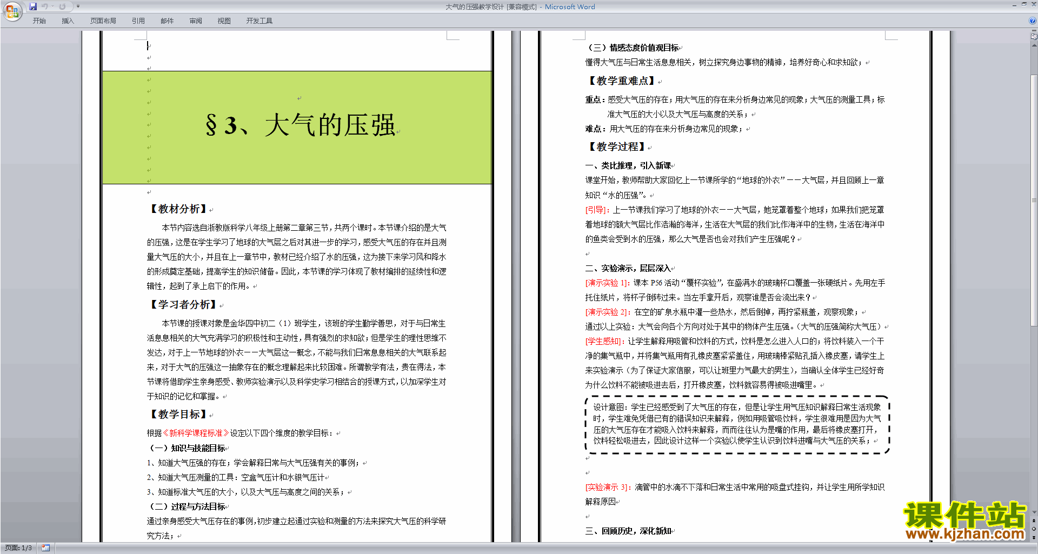Image resolution: width=1038 pixels, height=554 pixels.
Task: Open the 审阅 ribbon tab
Action: [x=196, y=21]
